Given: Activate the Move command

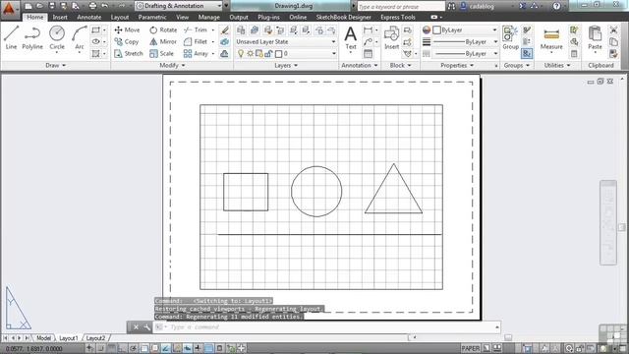Looking at the screenshot, I should pos(127,30).
